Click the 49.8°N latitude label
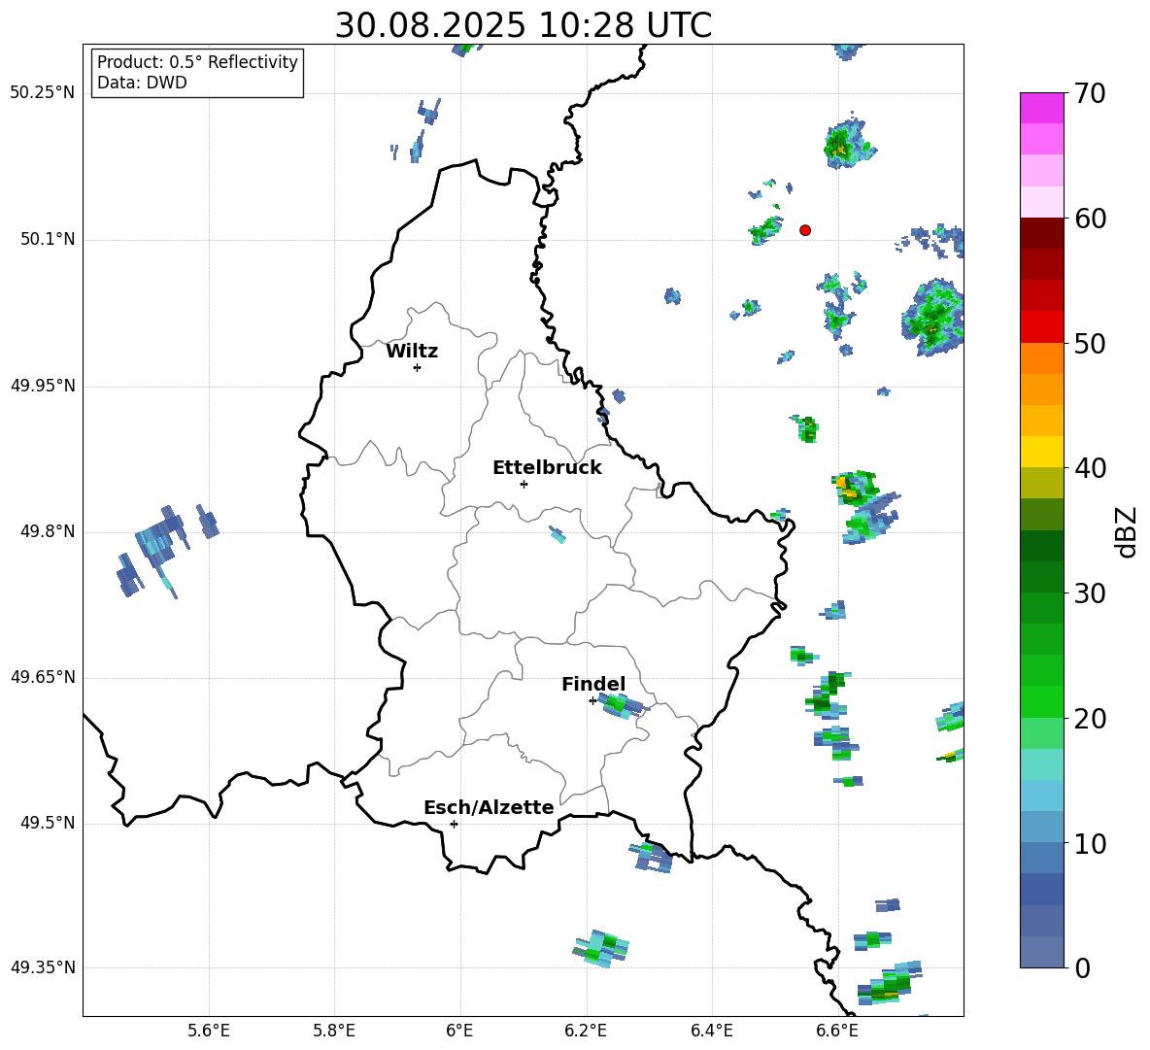 (x=48, y=531)
